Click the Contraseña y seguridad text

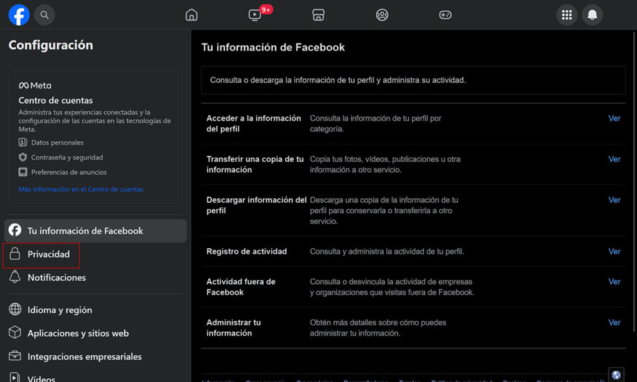67,157
